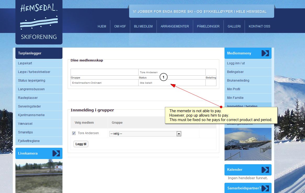305x193 pixels.
Task: Open the live camera image thumbnail
Action: pyautogui.click(x=39, y=176)
